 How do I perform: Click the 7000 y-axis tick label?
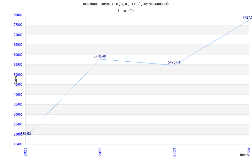click(18, 35)
